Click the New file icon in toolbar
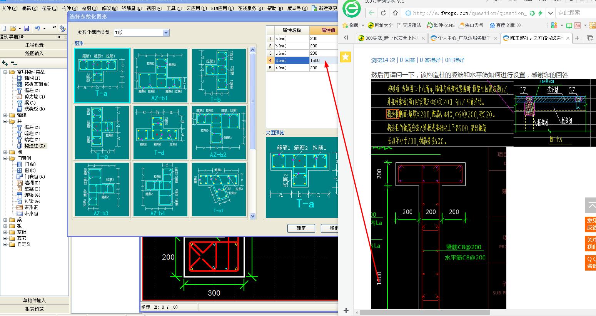 coord(4,28)
